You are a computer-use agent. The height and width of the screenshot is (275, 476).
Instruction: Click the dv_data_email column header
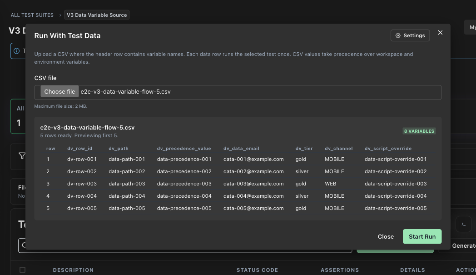click(x=241, y=148)
